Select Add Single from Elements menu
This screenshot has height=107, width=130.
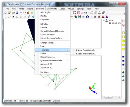pos(46,12)
